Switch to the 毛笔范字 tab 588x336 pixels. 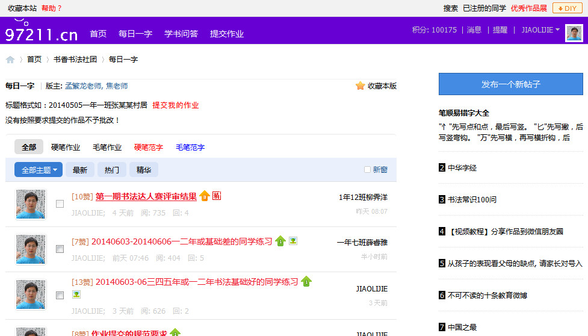click(x=190, y=148)
